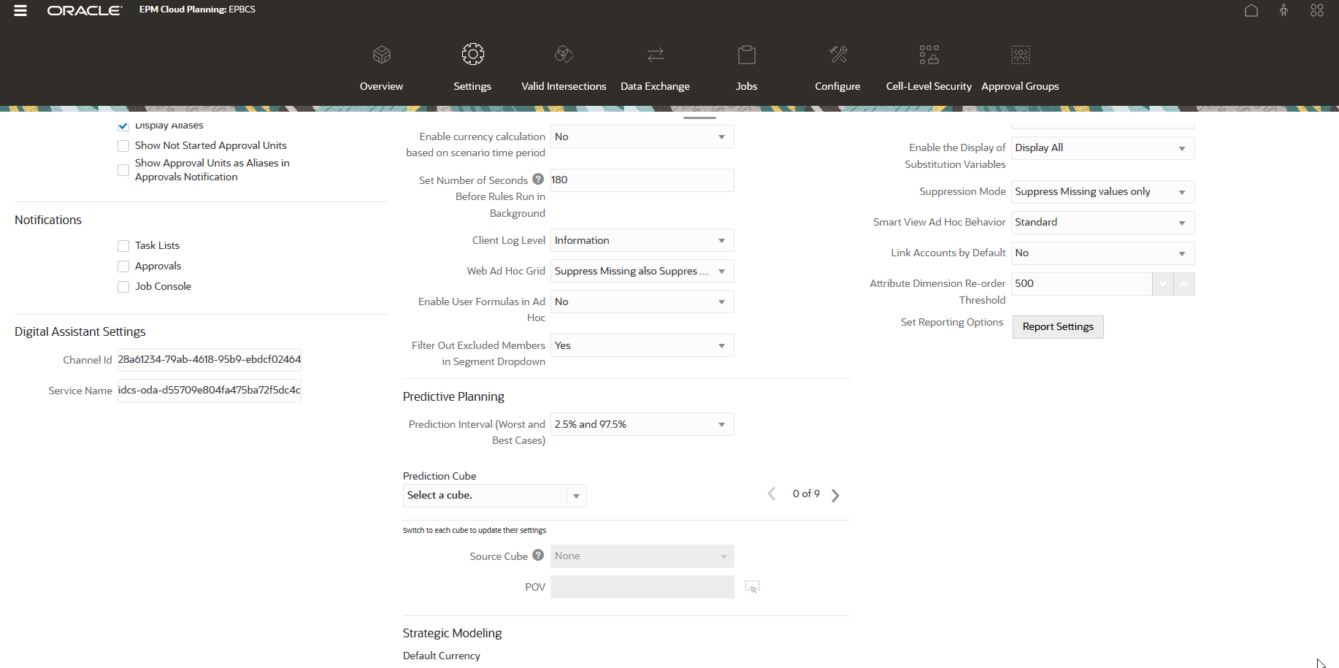Viewport: 1339px width, 668px height.
Task: Click the Configure icon
Action: [x=837, y=66]
